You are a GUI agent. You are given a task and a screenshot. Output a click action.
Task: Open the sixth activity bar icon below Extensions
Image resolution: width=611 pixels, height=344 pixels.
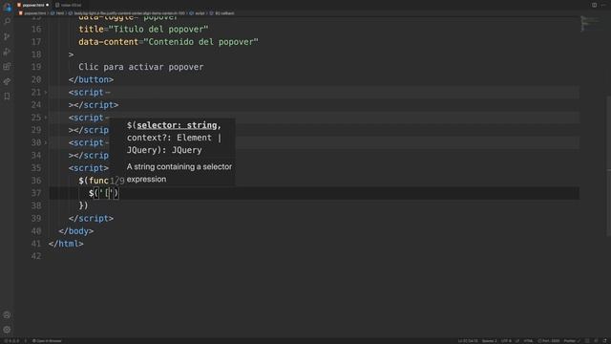7,81
